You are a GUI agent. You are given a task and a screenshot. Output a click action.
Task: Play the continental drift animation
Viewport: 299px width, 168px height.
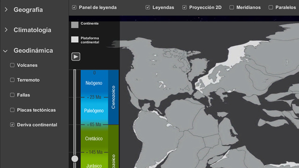point(76,57)
